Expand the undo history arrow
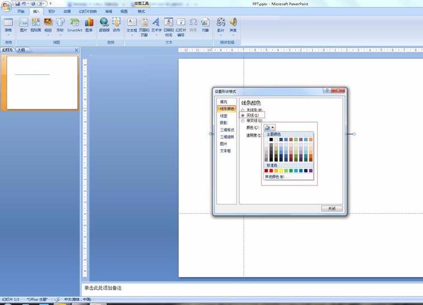The width and height of the screenshot is (423, 305). coord(28,4)
